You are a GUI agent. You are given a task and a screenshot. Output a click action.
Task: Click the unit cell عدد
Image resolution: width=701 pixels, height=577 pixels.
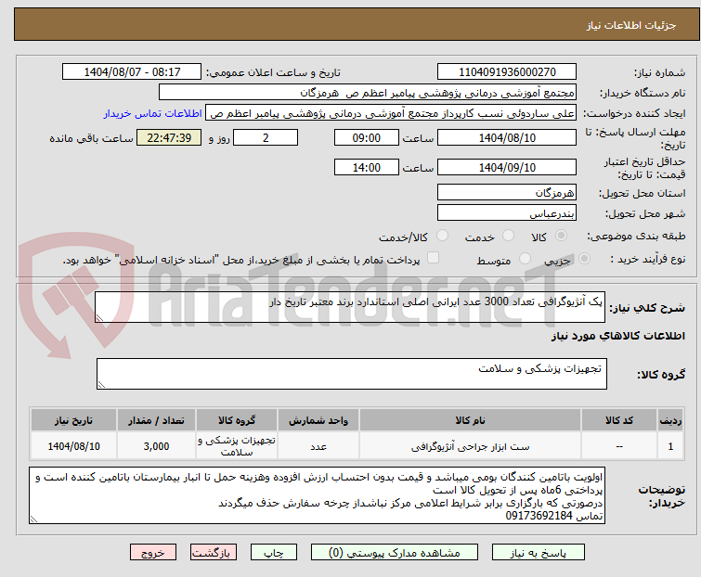[318, 446]
